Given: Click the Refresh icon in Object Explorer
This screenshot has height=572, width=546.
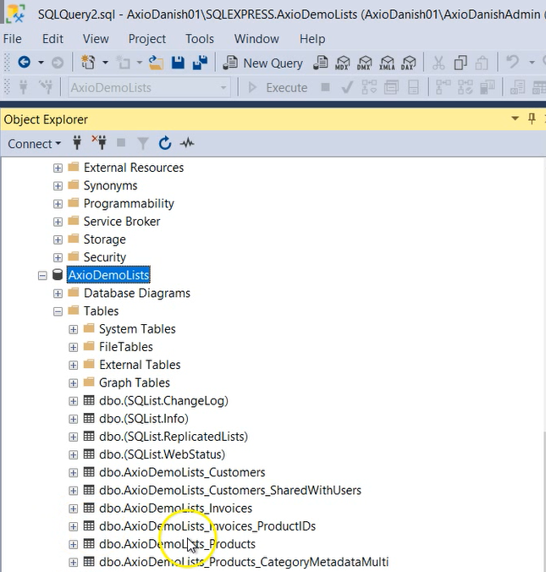Looking at the screenshot, I should pos(165,144).
